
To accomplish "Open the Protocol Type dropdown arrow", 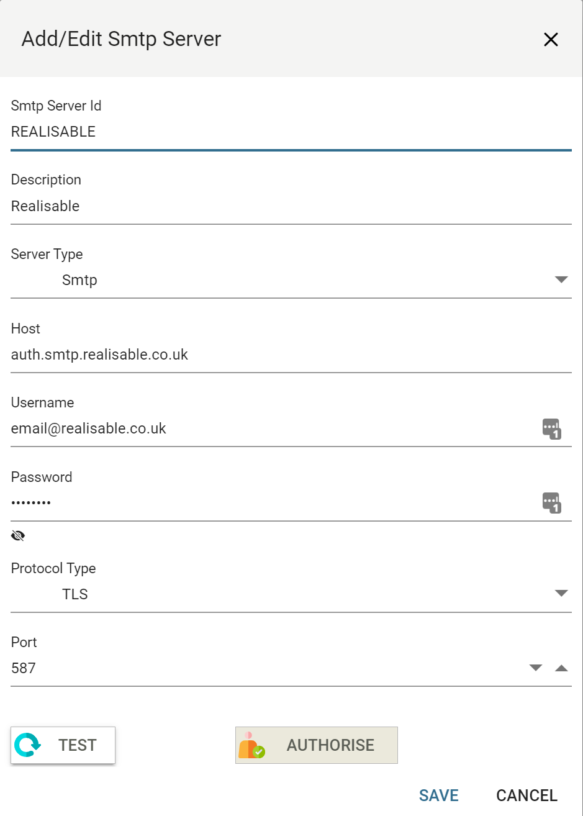I will click(x=561, y=594).
